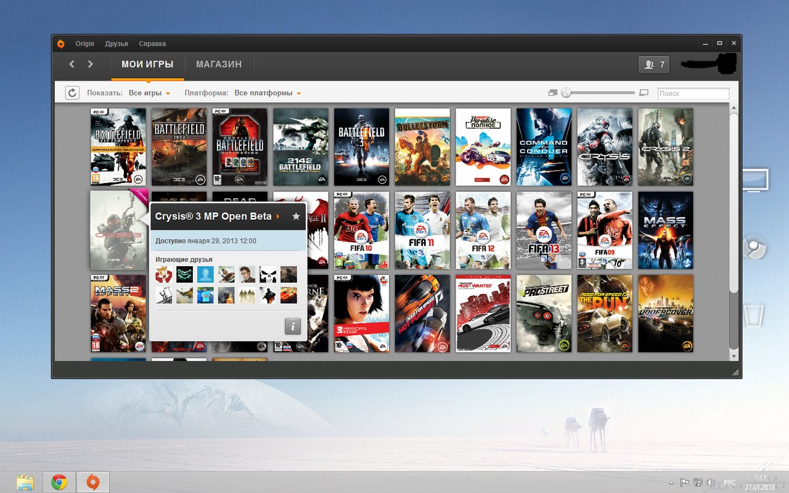Screen dimensions: 789x493
Task: Open the taskbar clock showing 27.01.2013
Action: click(759, 482)
